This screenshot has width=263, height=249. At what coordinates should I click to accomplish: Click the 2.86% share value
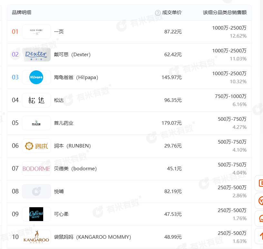[x=239, y=196]
